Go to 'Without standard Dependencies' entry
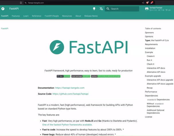 click(x=155, y=105)
